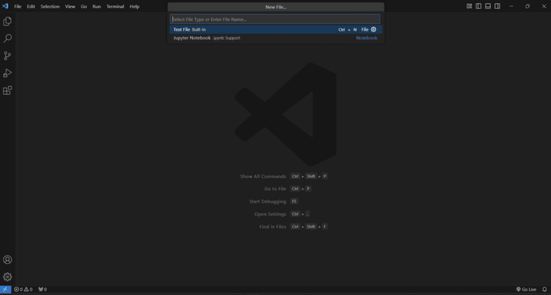The height and width of the screenshot is (295, 551).
Task: Toggle the secondary side bar layout icon
Action: click(x=497, y=6)
